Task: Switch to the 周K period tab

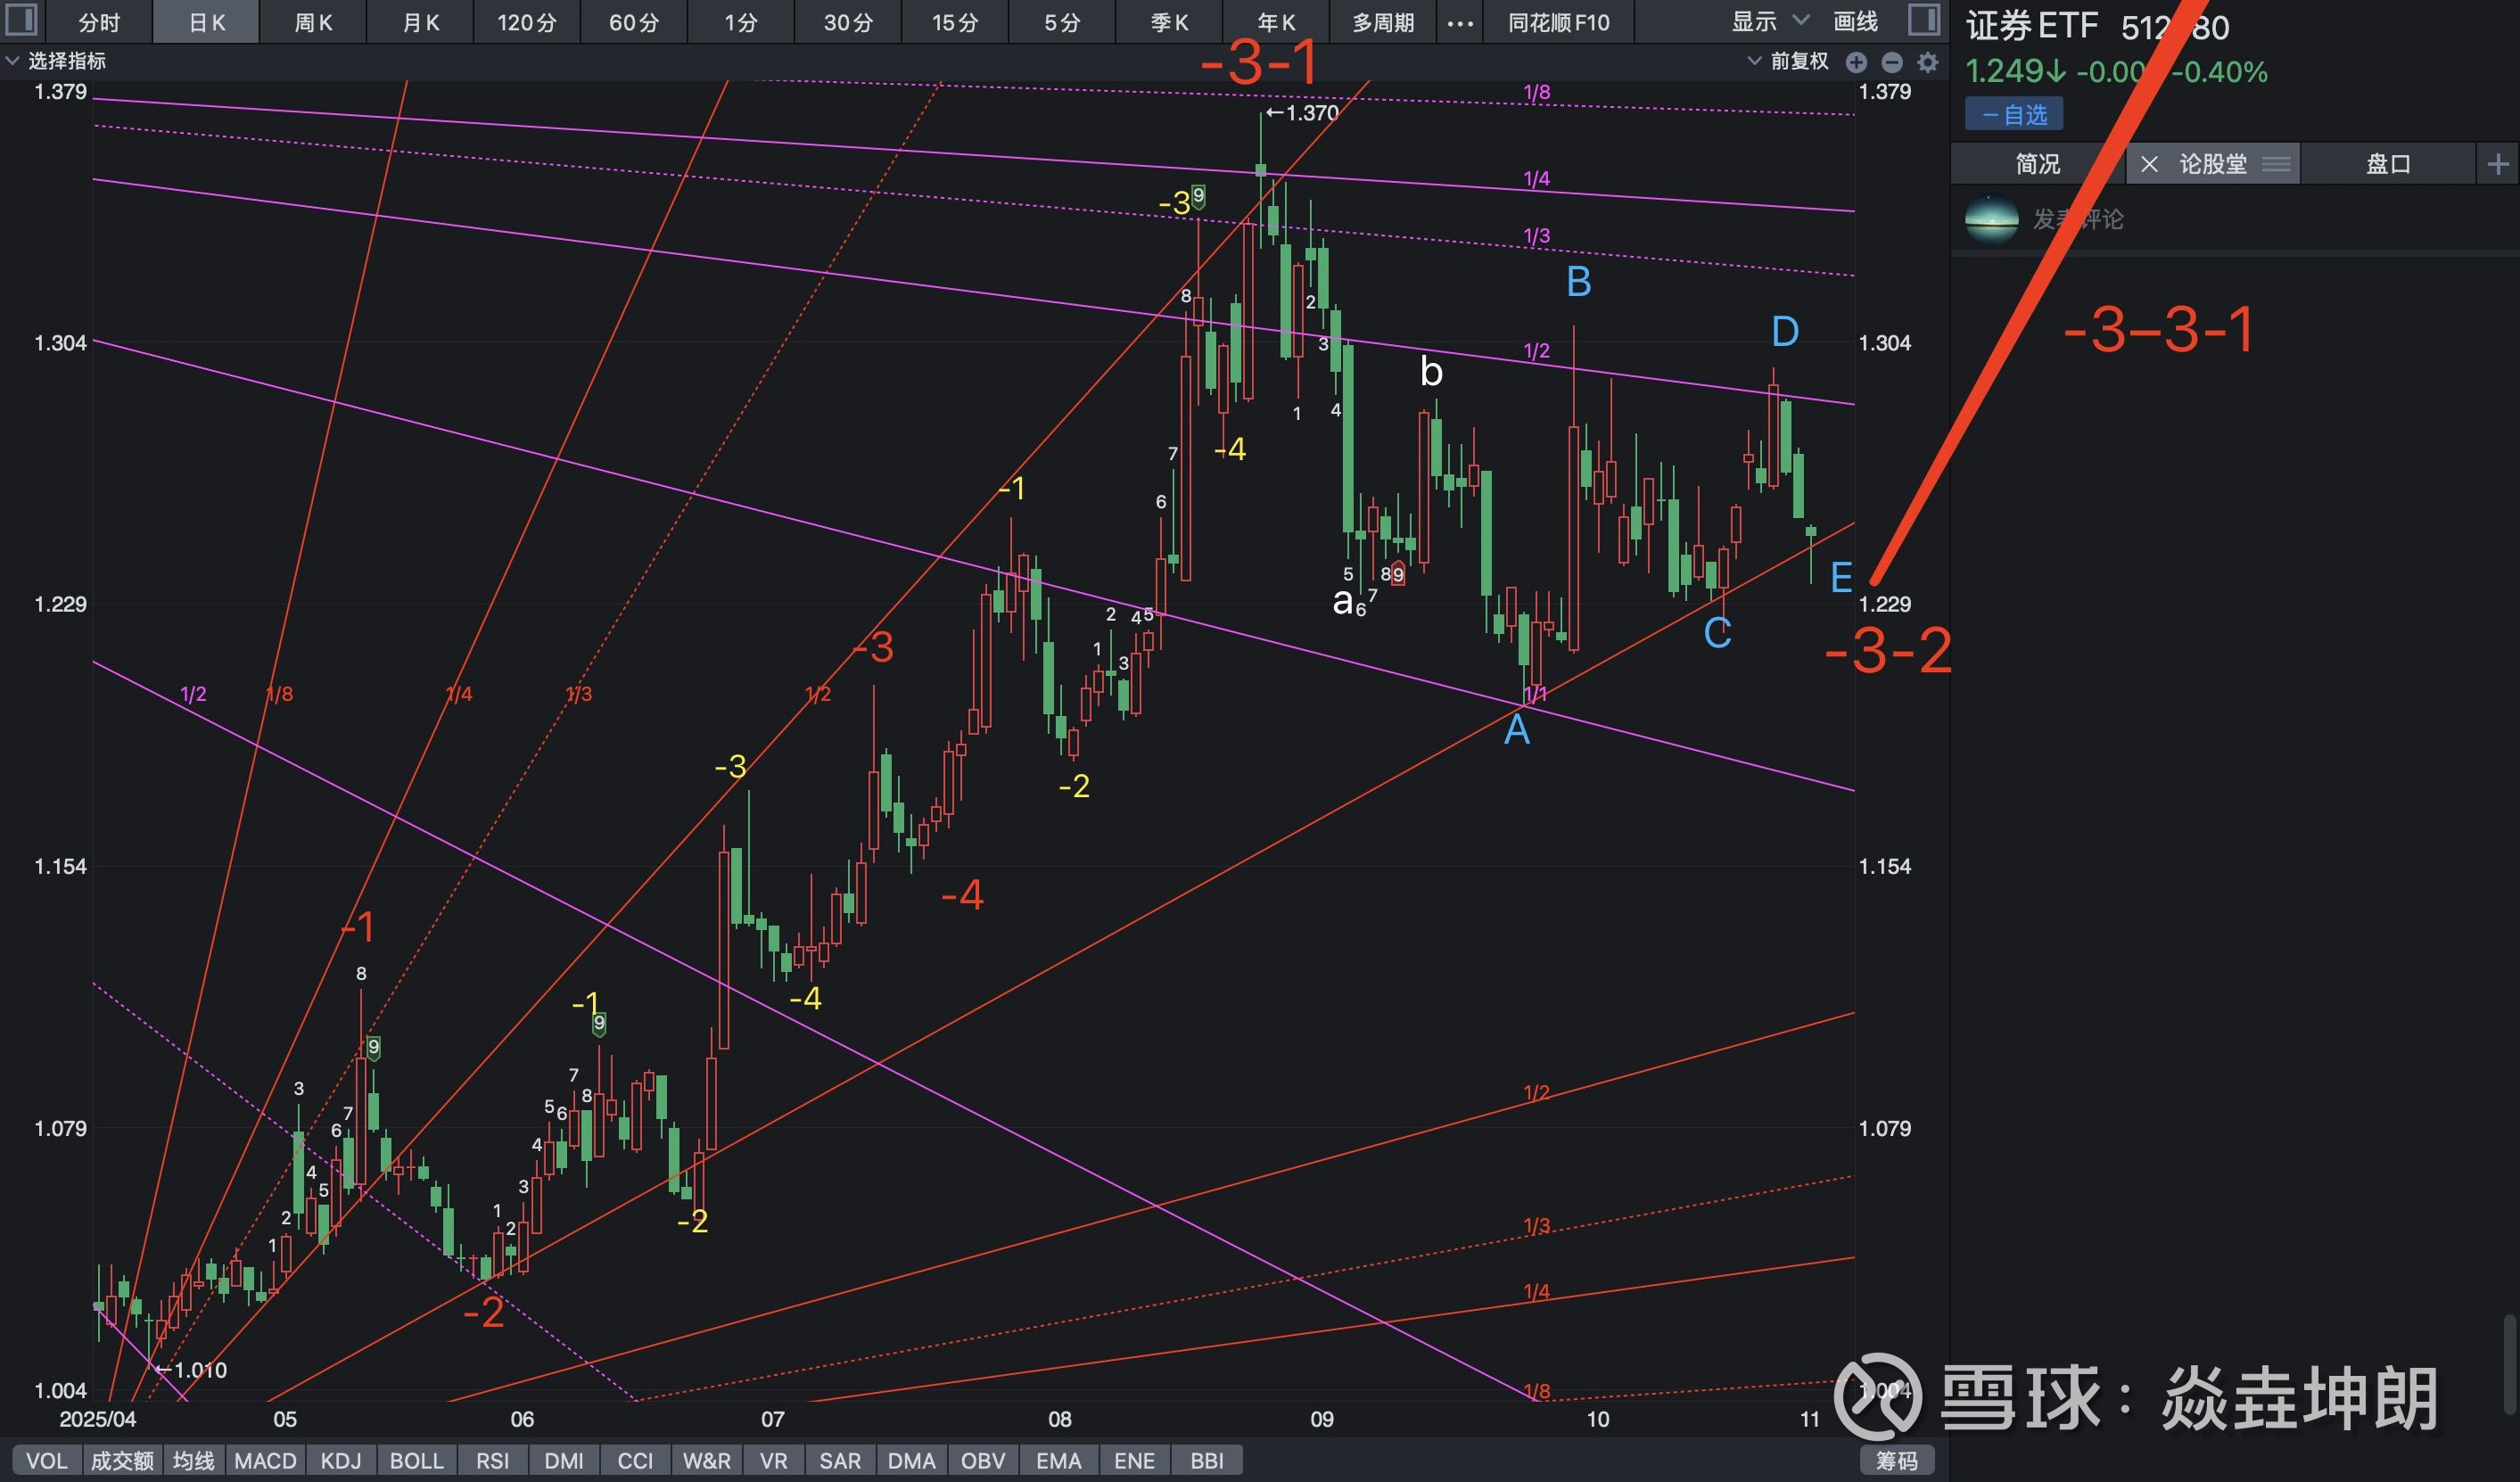Action: (x=313, y=22)
